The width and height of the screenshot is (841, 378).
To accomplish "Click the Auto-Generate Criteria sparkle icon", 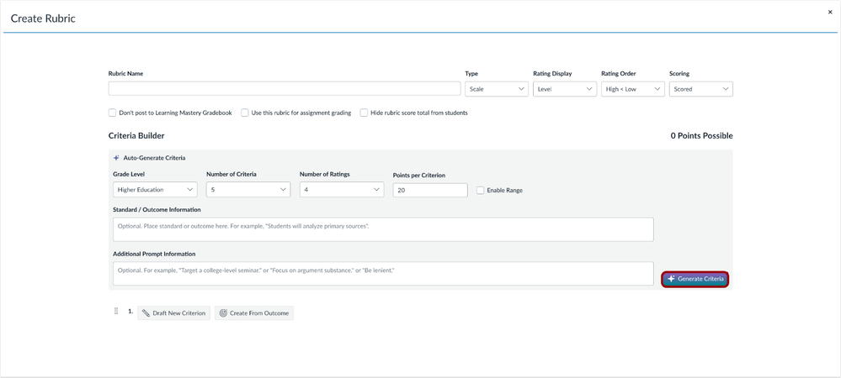I will (116, 158).
